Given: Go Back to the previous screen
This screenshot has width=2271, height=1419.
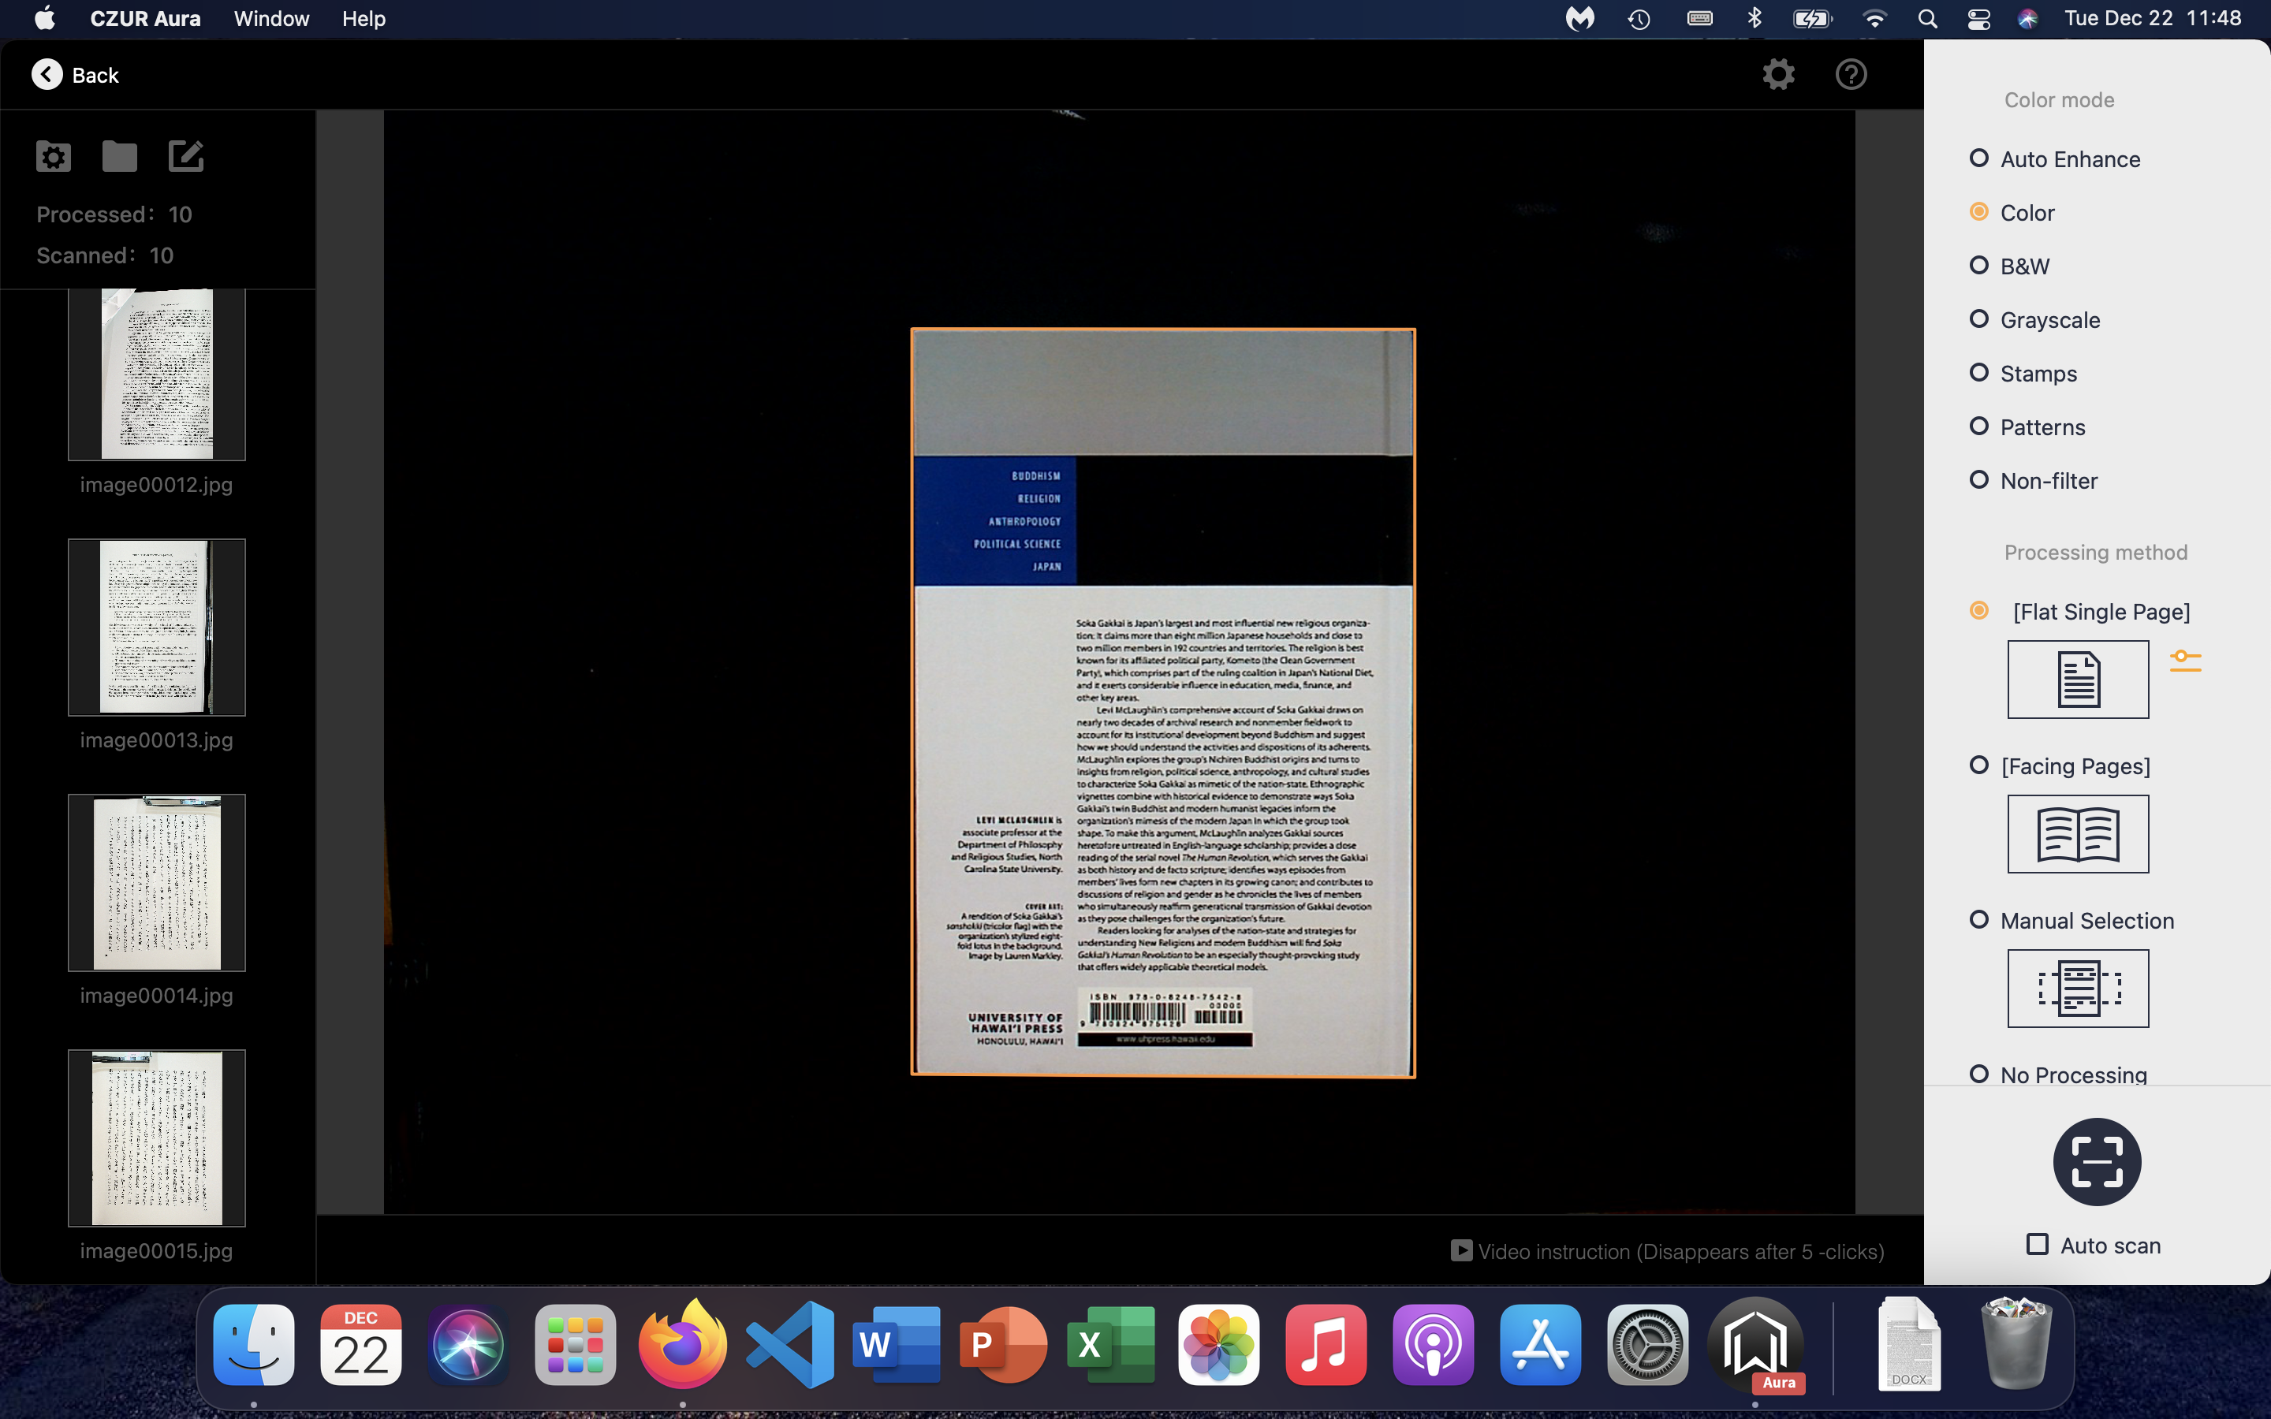Looking at the screenshot, I should tap(75, 75).
